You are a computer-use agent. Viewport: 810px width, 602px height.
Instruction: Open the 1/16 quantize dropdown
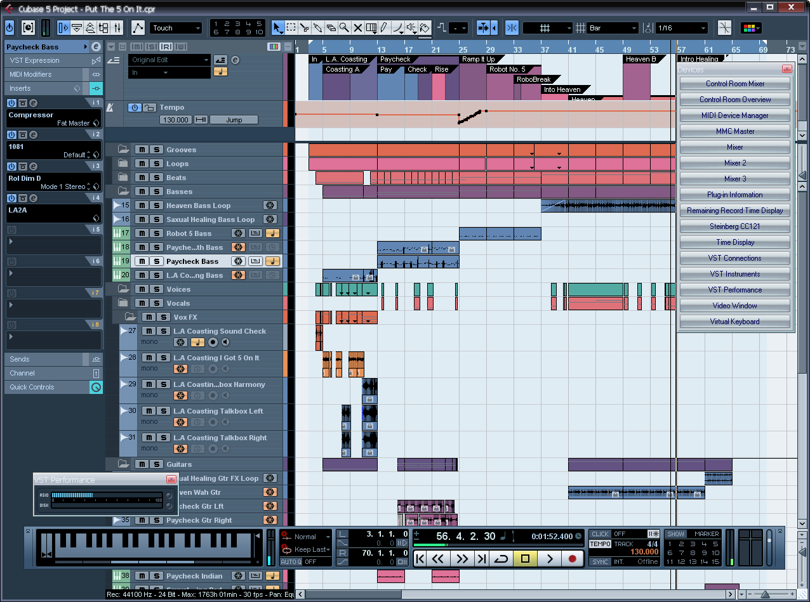pos(681,28)
